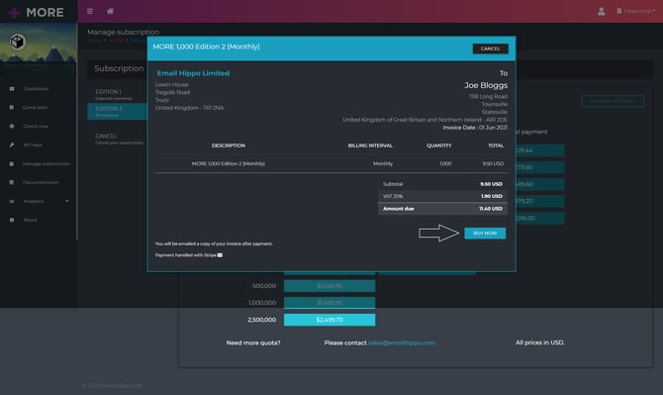This screenshot has height=395, width=663.
Task: Click the cube avatar in the sidebar
Action: pos(18,42)
